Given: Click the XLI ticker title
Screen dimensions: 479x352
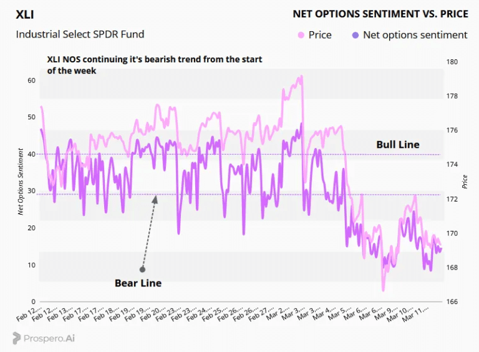Looking at the screenshot, I should [x=25, y=14].
